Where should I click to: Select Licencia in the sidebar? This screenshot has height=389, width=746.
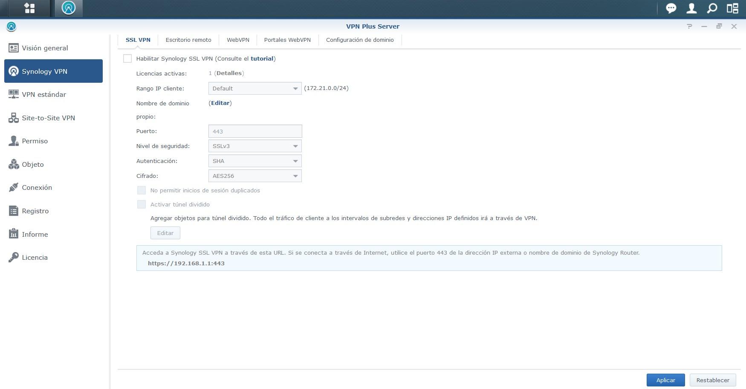point(53,257)
